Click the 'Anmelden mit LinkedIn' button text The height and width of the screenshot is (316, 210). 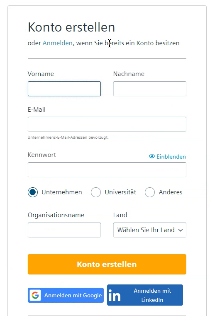click(152, 295)
